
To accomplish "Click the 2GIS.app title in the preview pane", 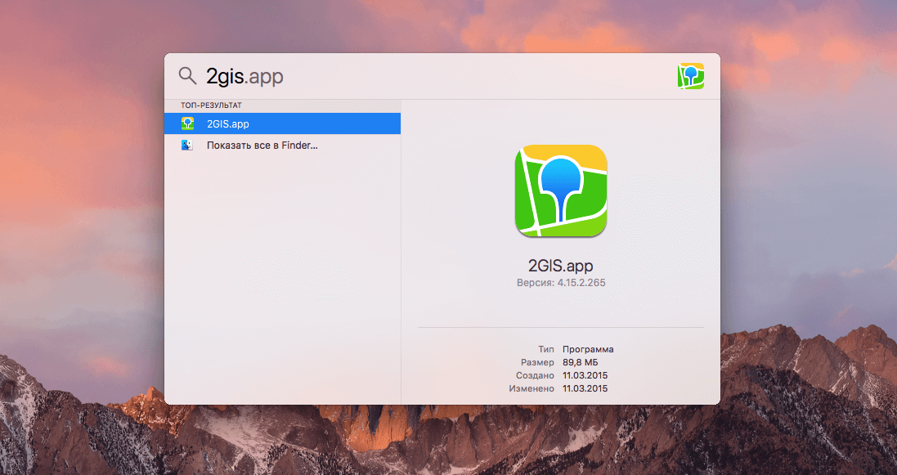I will 560,266.
